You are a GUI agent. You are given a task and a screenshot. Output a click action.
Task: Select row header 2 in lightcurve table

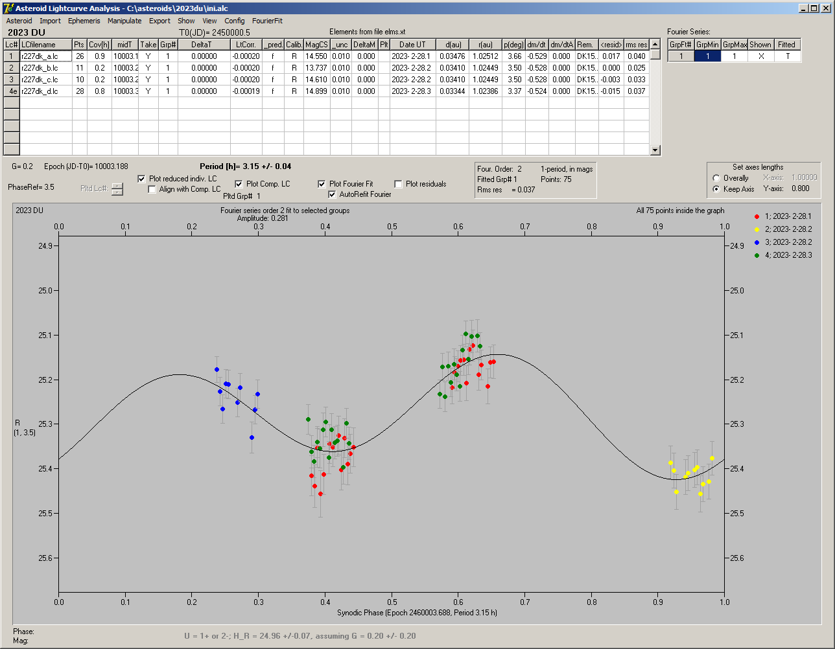click(x=11, y=68)
